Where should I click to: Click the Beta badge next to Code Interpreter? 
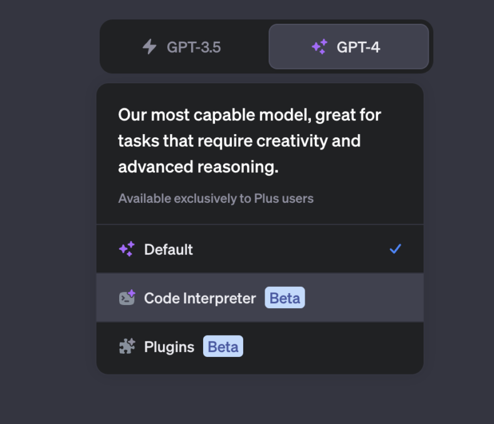[285, 298]
